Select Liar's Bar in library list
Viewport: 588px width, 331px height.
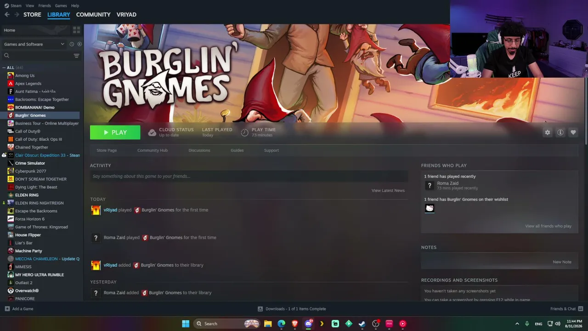[x=23, y=243]
